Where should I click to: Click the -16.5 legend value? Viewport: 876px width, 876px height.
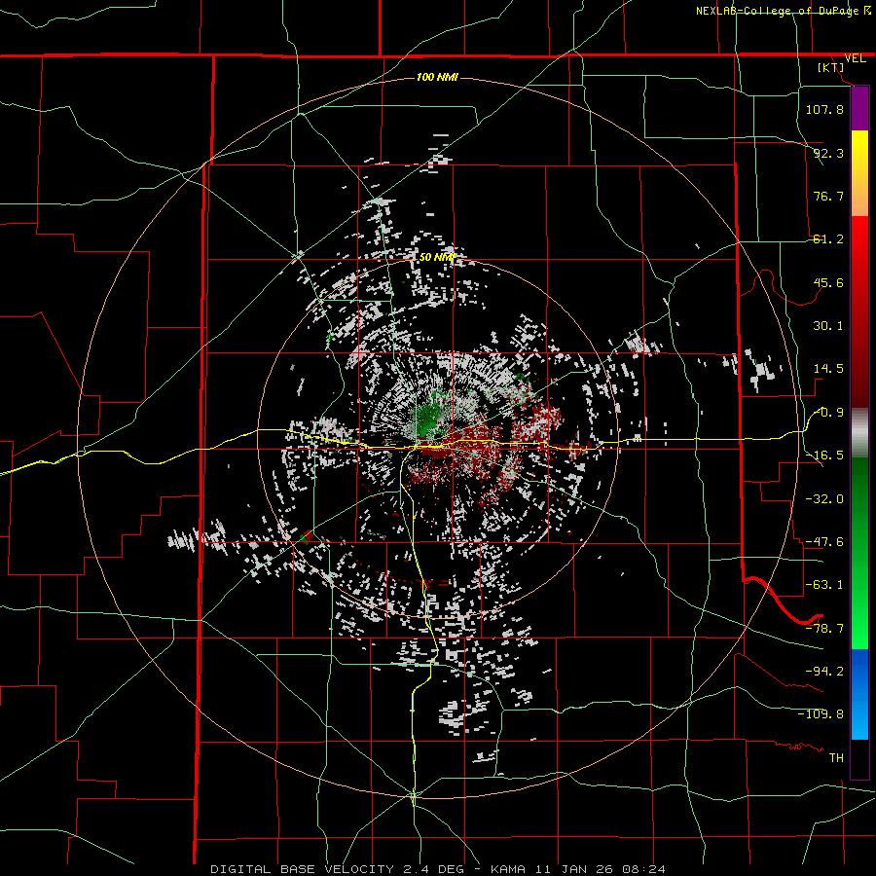pyautogui.click(x=825, y=456)
